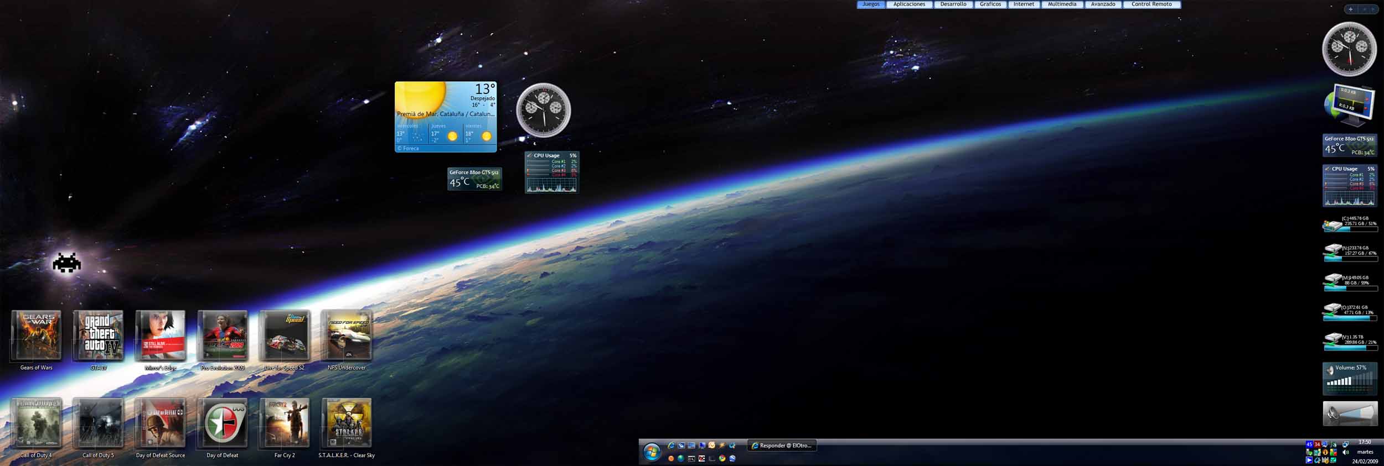This screenshot has width=1384, height=466.
Task: Click the Foreca link in weather gadget
Action: pos(408,148)
